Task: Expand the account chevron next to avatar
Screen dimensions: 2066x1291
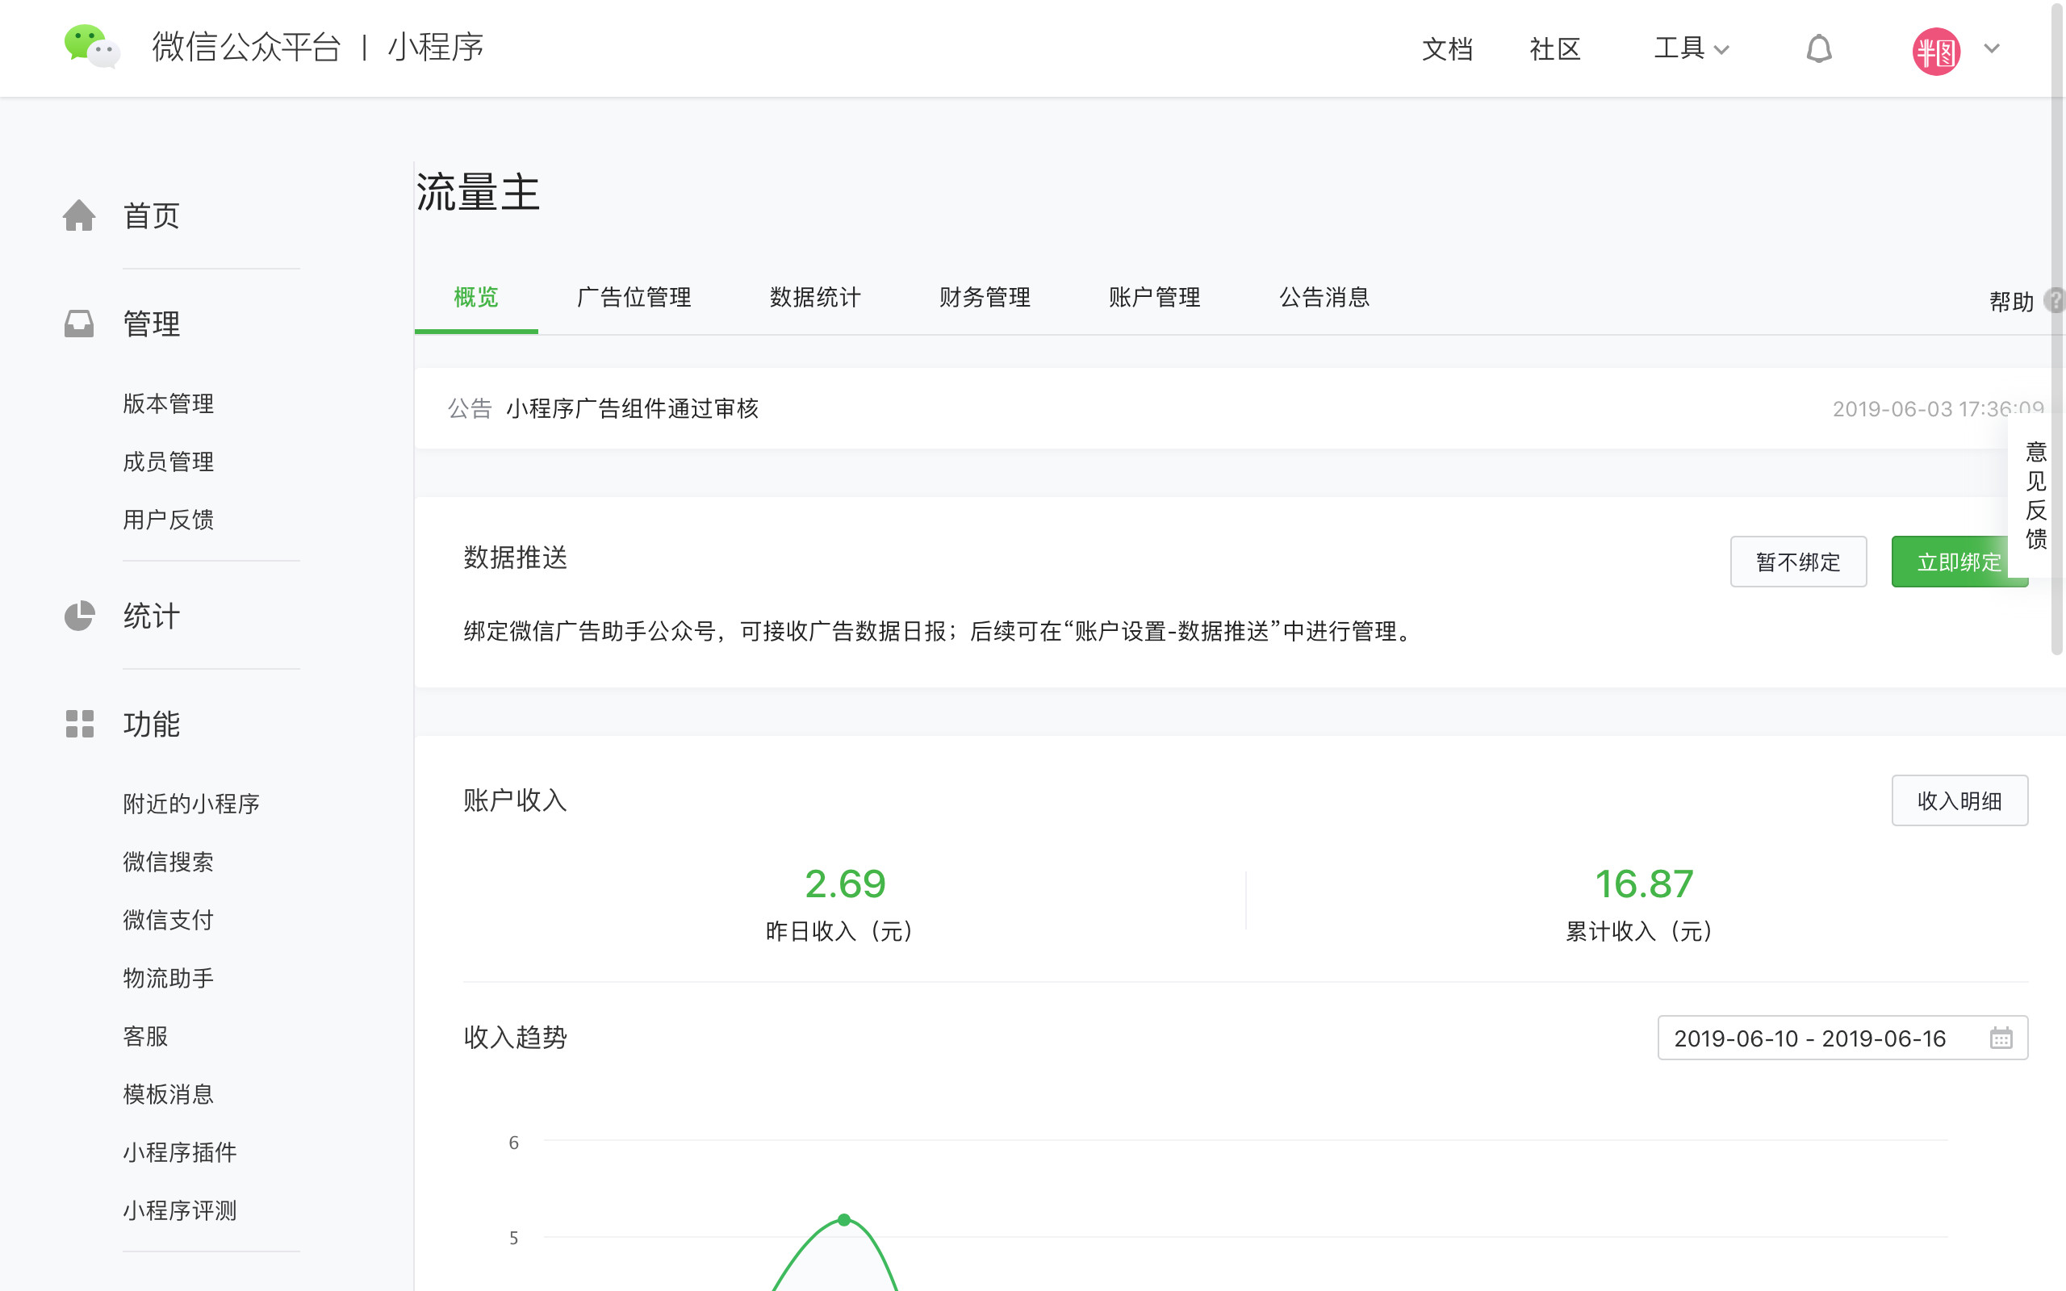Action: 1992,48
